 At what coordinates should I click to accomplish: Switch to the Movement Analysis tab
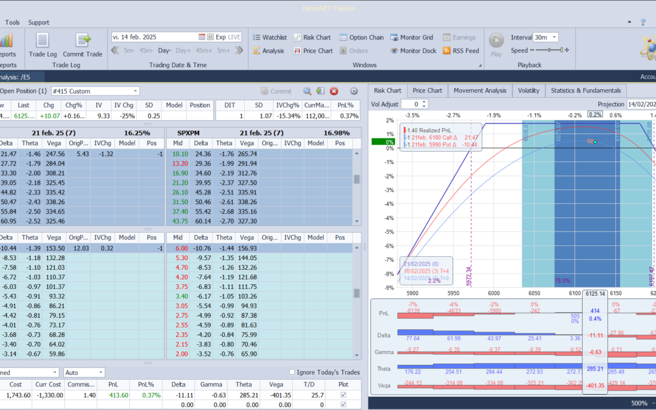pos(479,91)
